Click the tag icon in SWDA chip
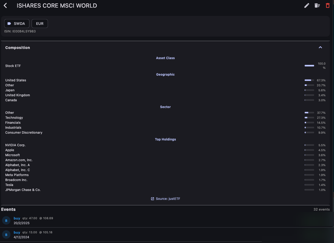Screen dimensions: 334x243 click(x=9, y=24)
